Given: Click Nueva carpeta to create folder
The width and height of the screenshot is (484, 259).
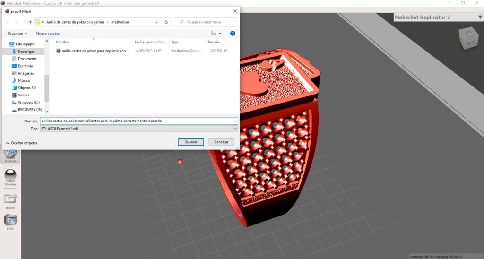Looking at the screenshot, I should 48,34.
